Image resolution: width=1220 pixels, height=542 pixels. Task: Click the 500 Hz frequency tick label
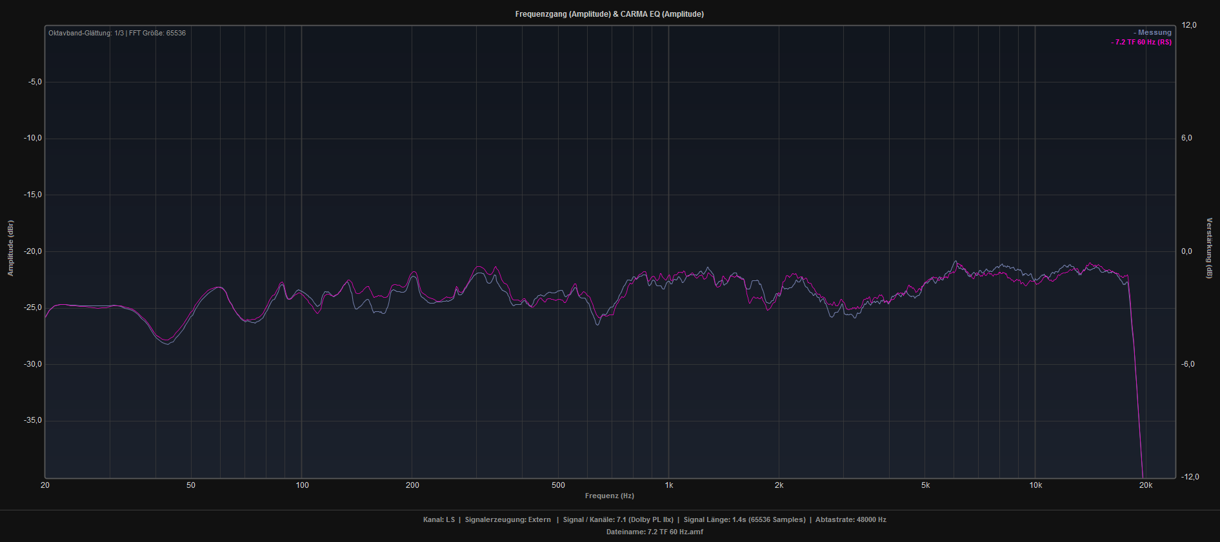pos(558,485)
